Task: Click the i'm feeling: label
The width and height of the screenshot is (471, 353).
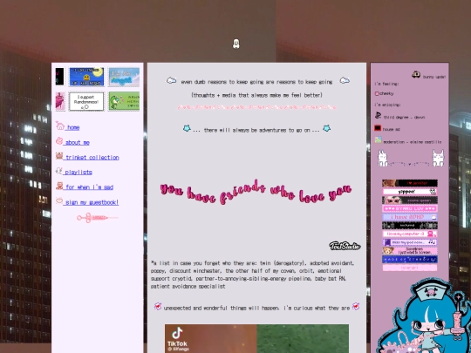Action: click(386, 84)
